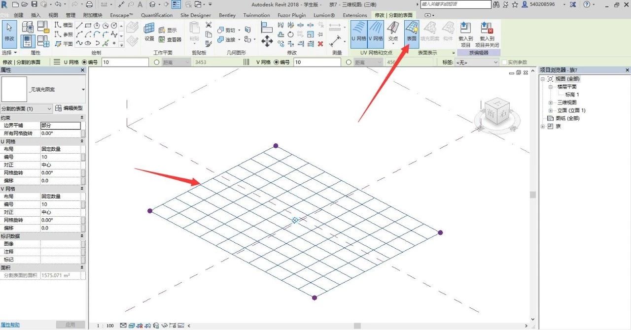Click the 属性帮助 link
Screen dimensions: 631x330
click(10, 325)
